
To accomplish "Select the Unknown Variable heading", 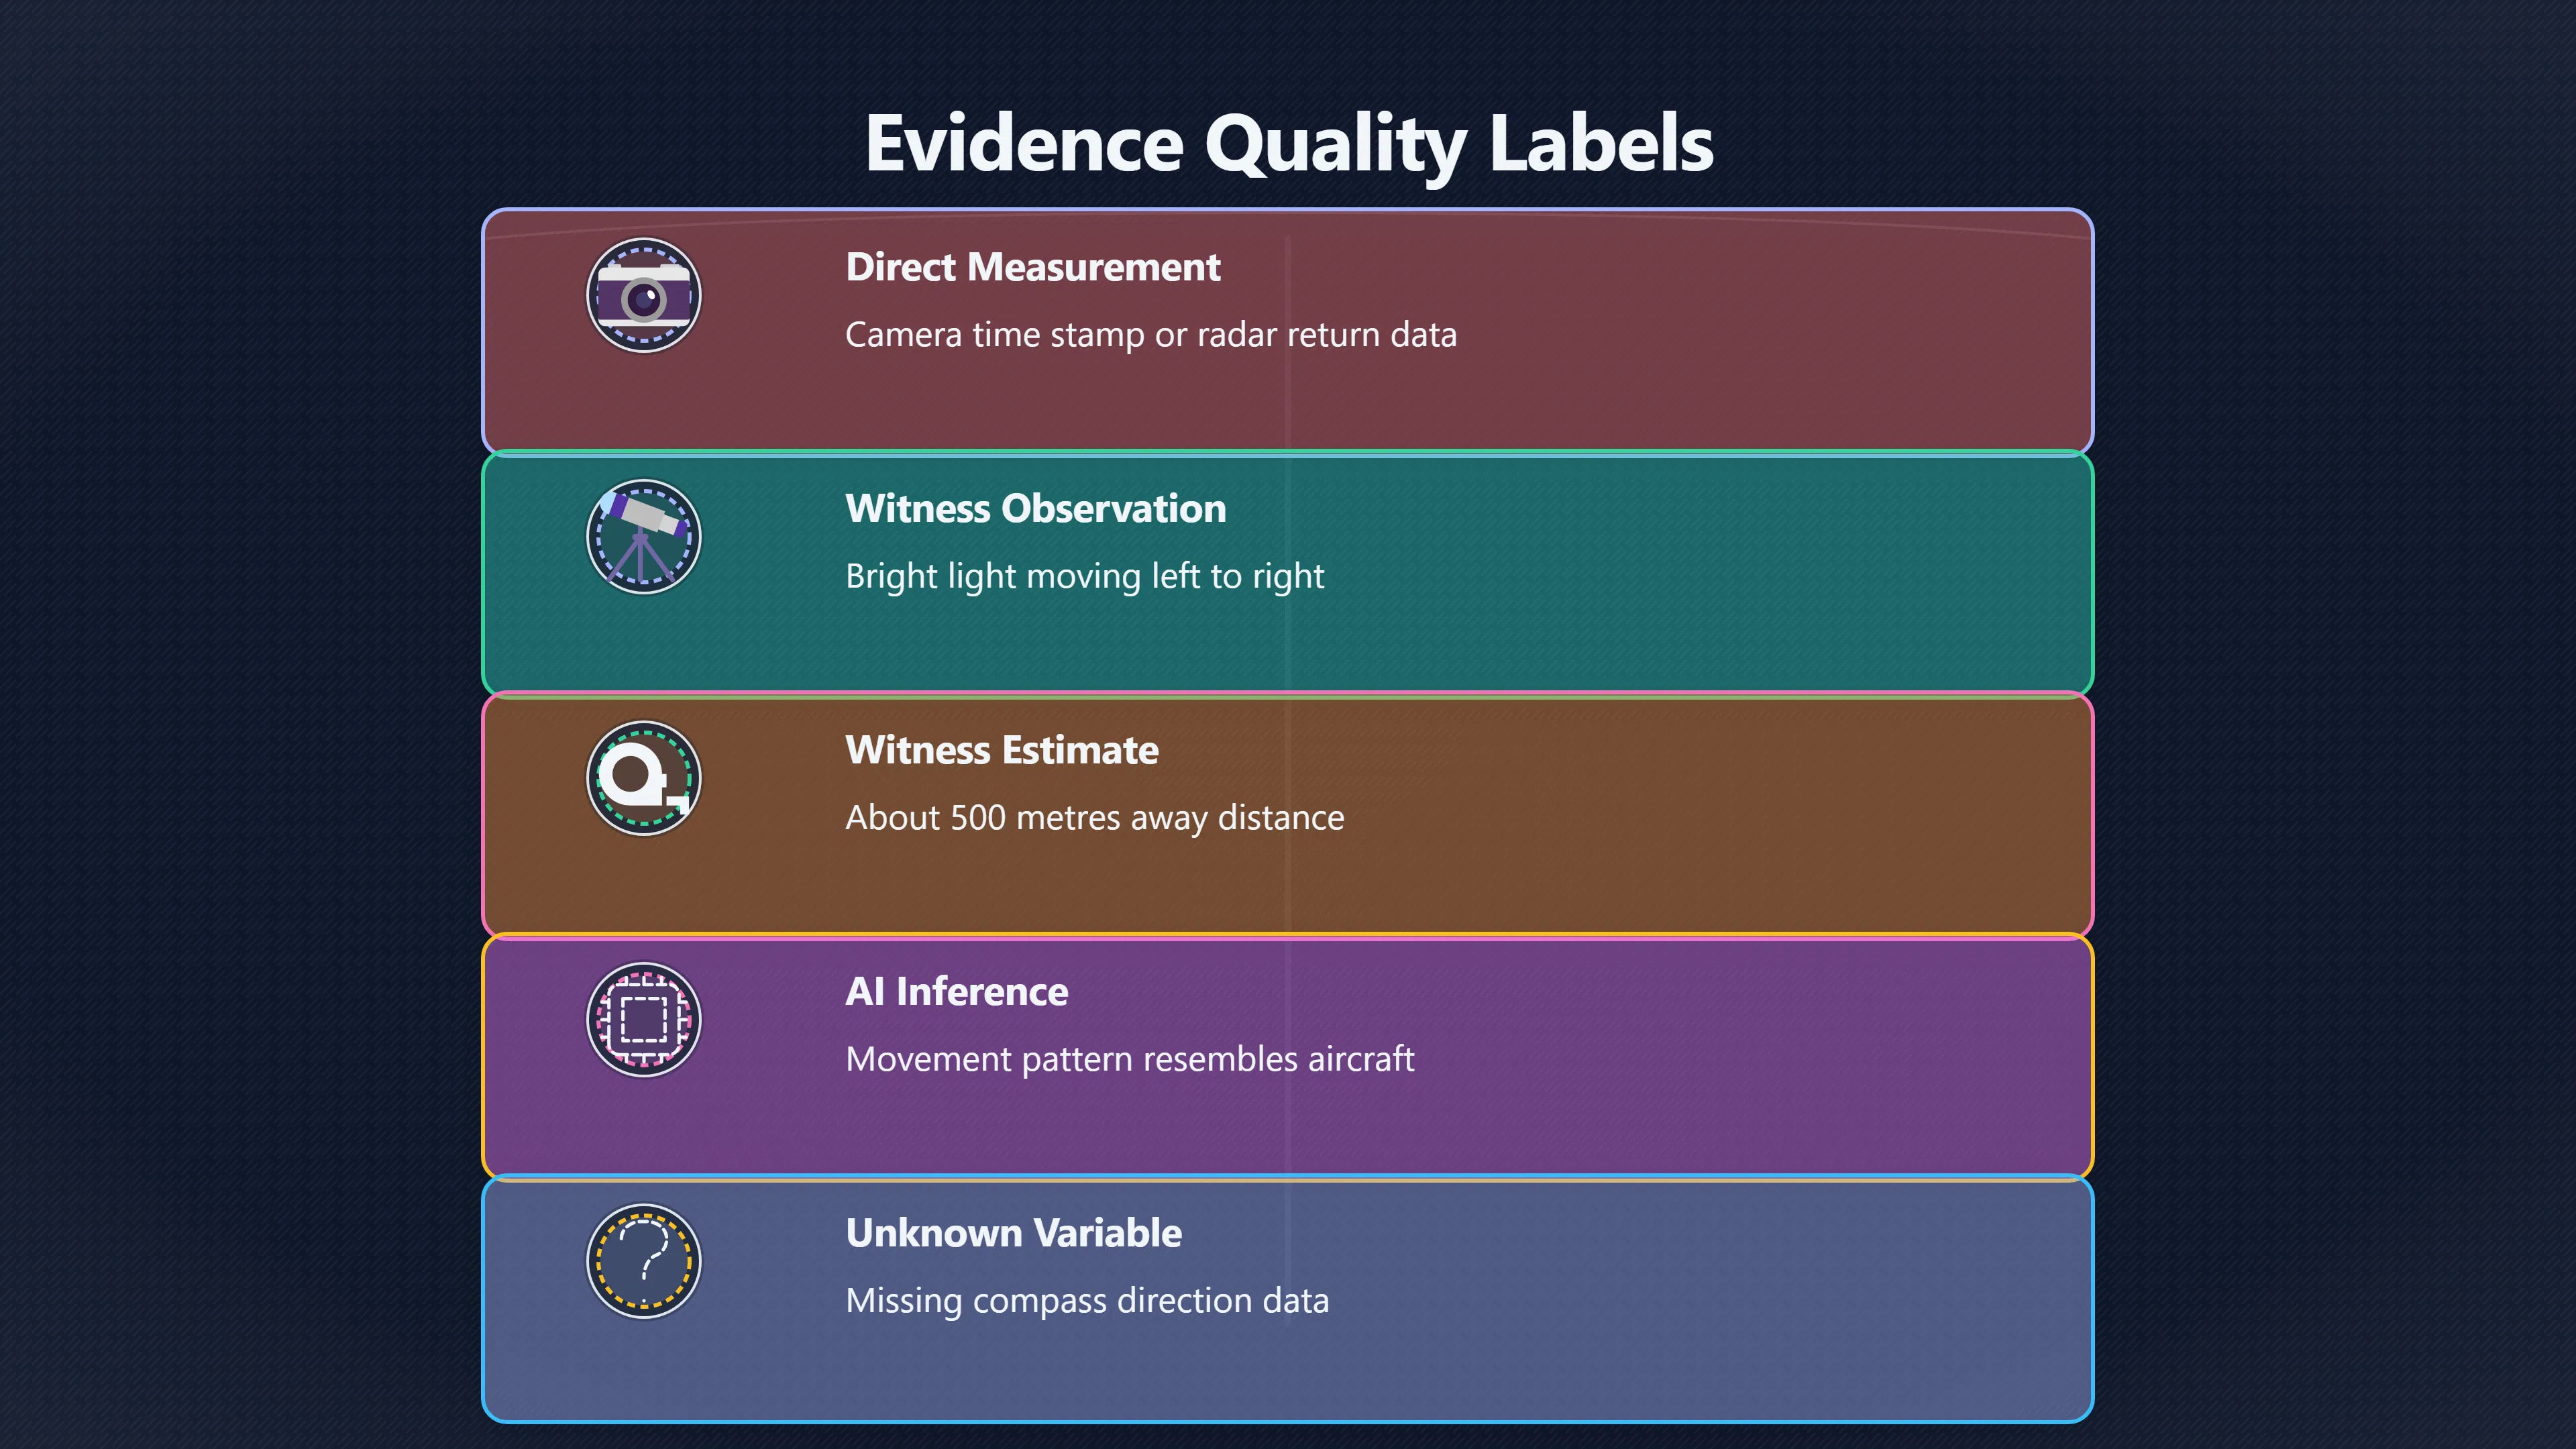I will [x=1013, y=1233].
